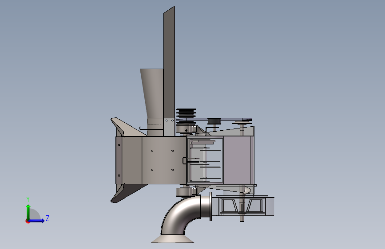Select the flat pulley at right belt end
The width and height of the screenshot is (385, 249).
point(242,122)
